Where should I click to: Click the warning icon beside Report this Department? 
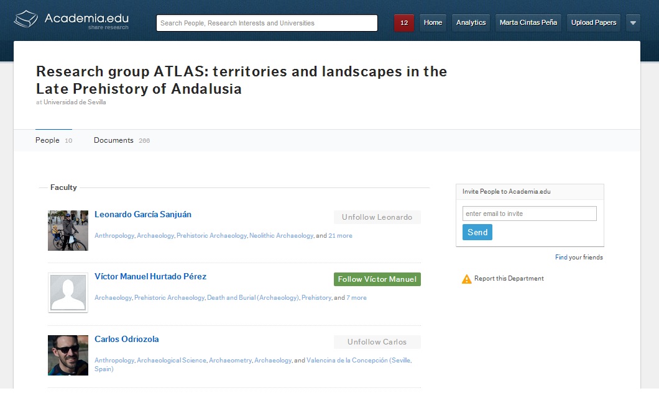pyautogui.click(x=467, y=279)
